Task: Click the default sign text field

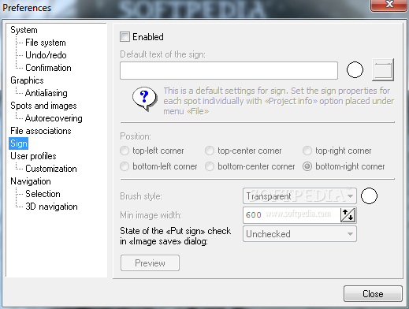Action: [x=229, y=70]
